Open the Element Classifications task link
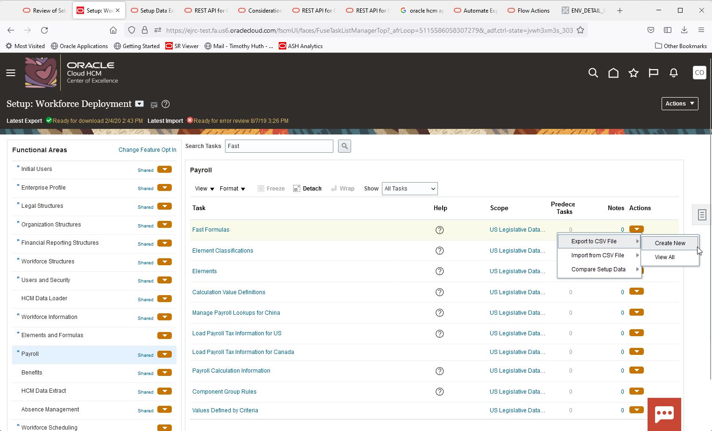712x431 pixels. point(223,251)
